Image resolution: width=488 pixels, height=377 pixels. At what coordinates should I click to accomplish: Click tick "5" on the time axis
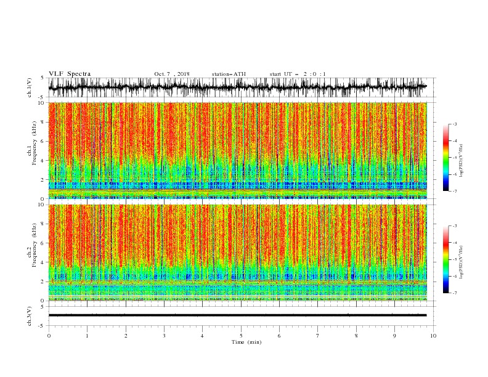coord(241,336)
